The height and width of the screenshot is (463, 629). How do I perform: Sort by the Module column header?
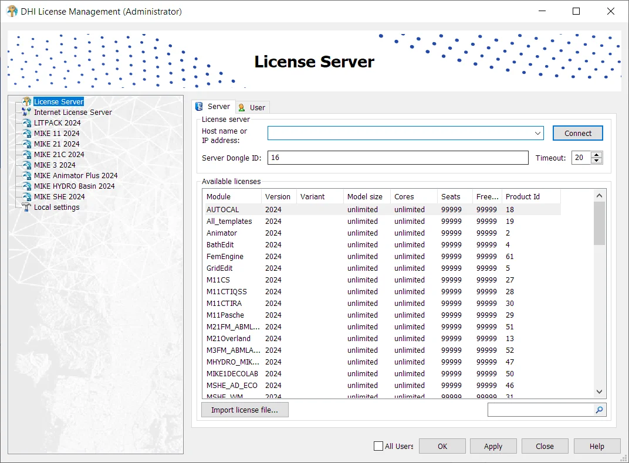click(x=232, y=197)
